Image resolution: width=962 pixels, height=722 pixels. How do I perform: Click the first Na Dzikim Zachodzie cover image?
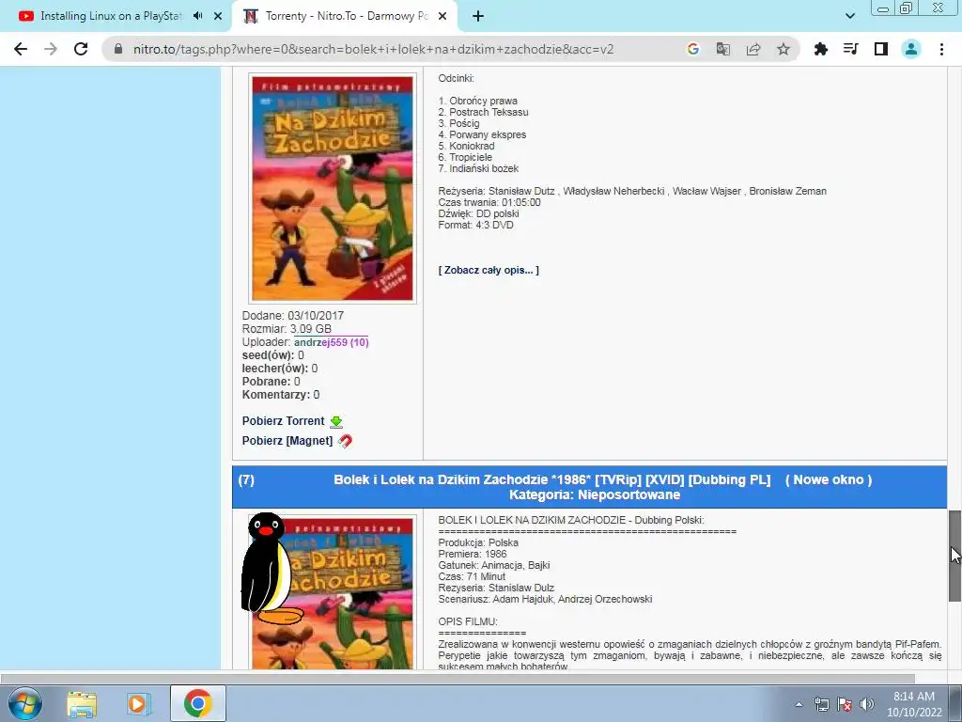coord(333,188)
